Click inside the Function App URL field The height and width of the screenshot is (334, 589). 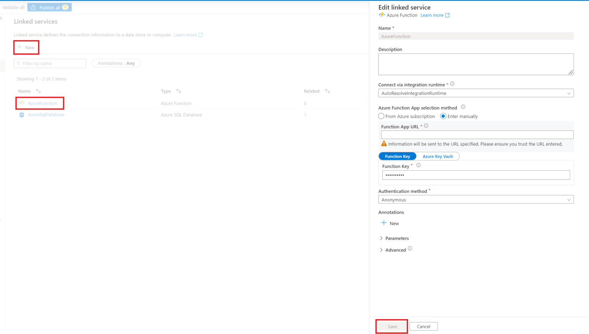[x=477, y=134]
